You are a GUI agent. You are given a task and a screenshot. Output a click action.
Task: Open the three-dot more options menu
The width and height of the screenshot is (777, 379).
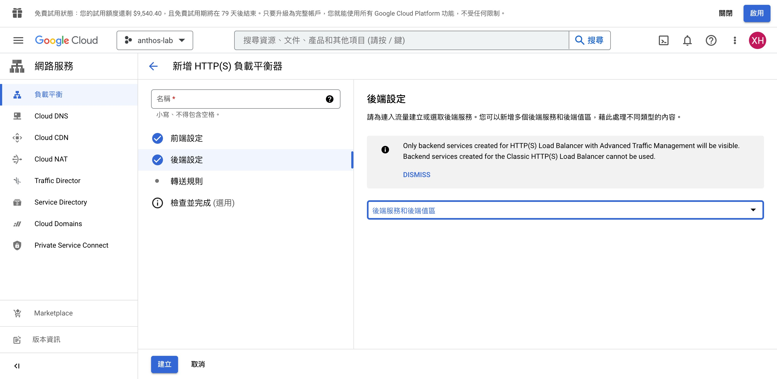[x=735, y=40]
